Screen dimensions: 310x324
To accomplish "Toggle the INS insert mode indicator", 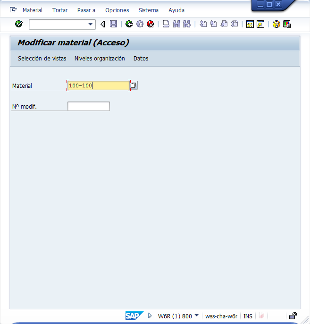I will pyautogui.click(x=248, y=316).
